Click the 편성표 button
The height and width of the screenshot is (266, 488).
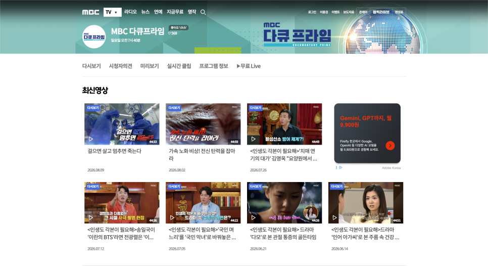click(x=399, y=12)
